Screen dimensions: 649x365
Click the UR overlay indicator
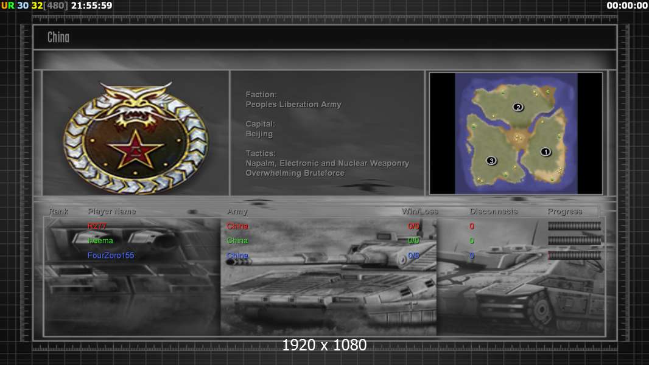pyautogui.click(x=7, y=5)
